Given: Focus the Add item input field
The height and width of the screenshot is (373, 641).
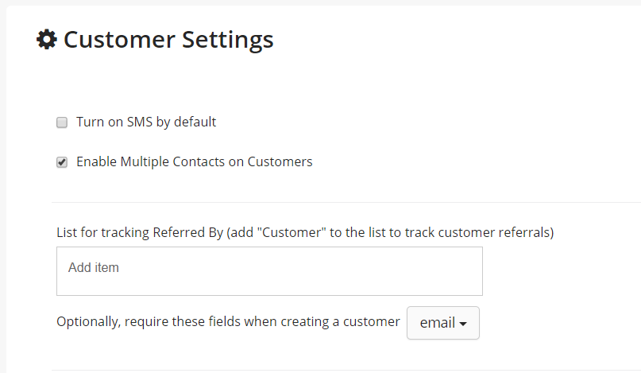Looking at the screenshot, I should [x=269, y=271].
